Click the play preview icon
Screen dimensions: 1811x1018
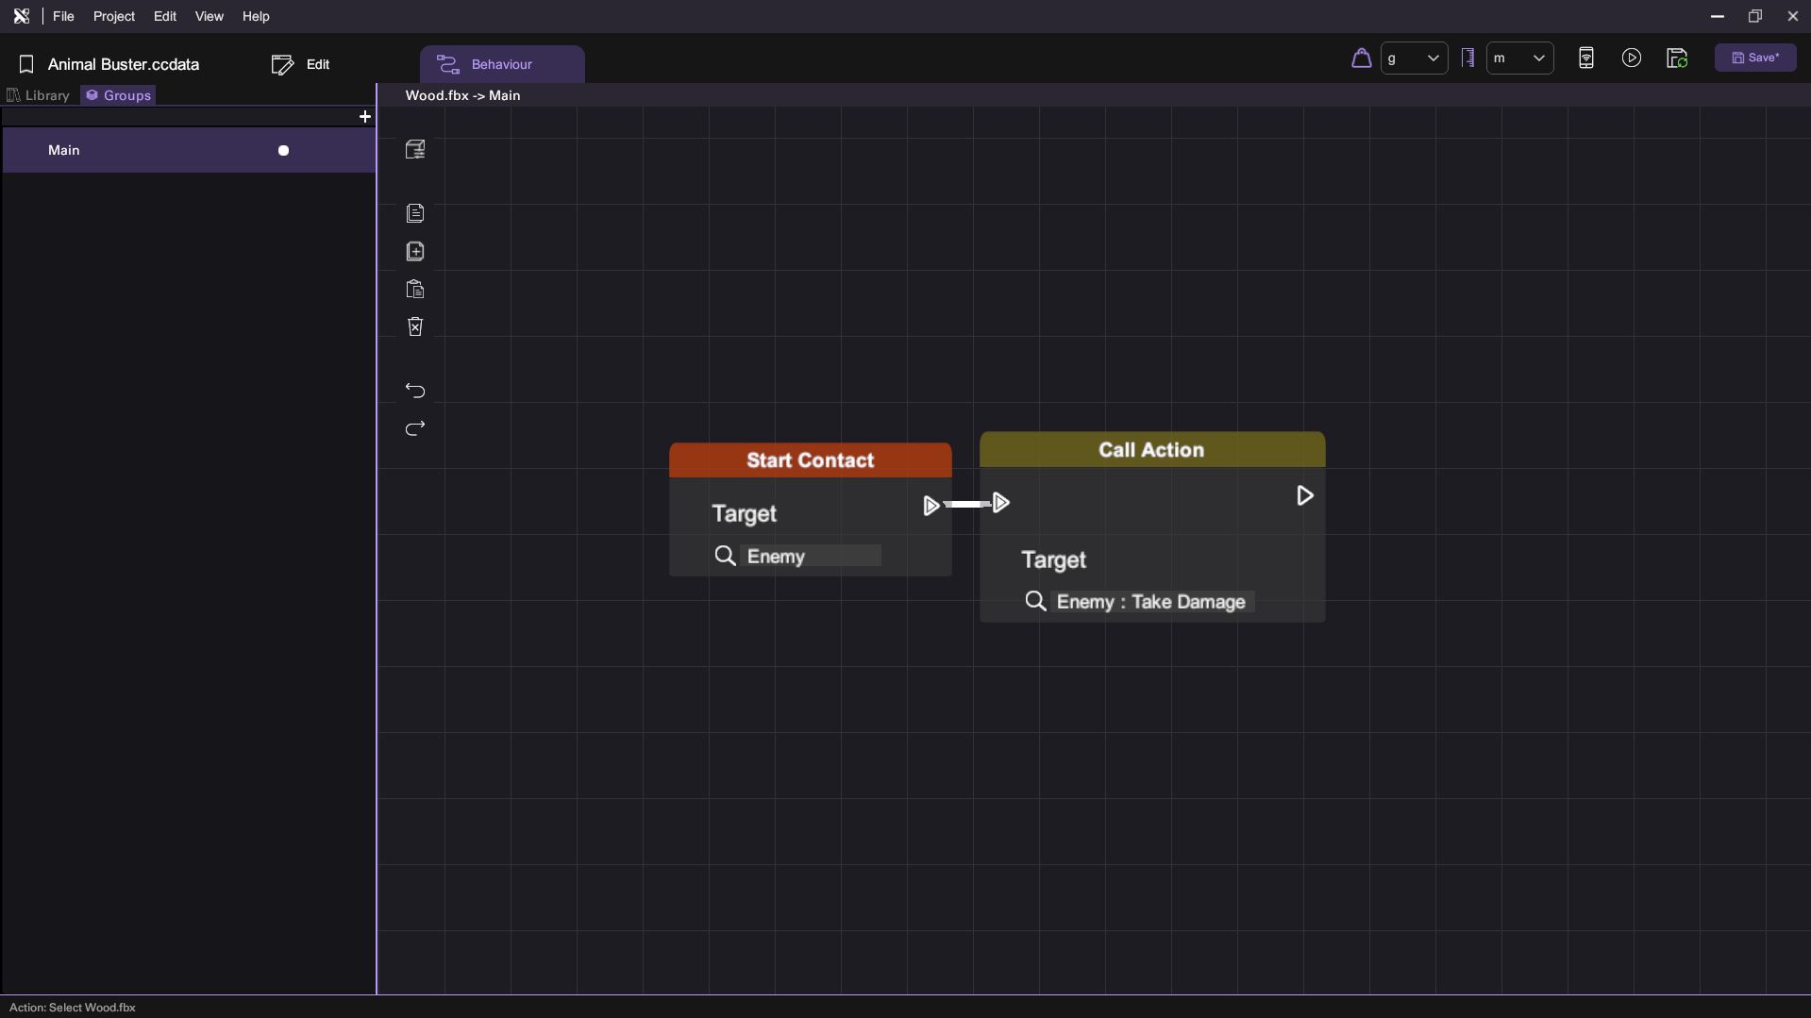point(1631,58)
